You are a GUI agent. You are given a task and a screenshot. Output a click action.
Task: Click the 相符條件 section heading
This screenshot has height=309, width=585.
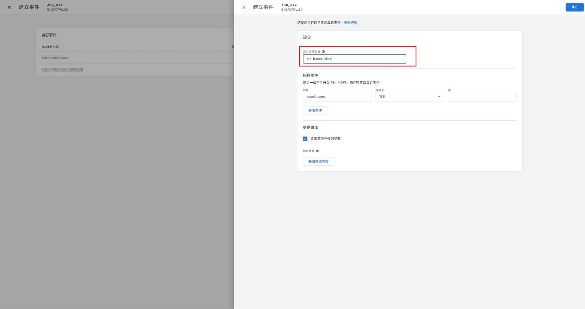click(x=310, y=75)
